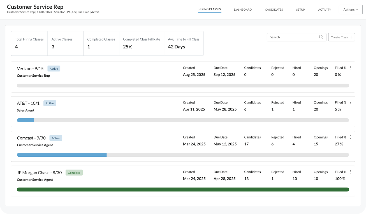Expand the Actions dropdown
The image size is (366, 214).
(350, 10)
